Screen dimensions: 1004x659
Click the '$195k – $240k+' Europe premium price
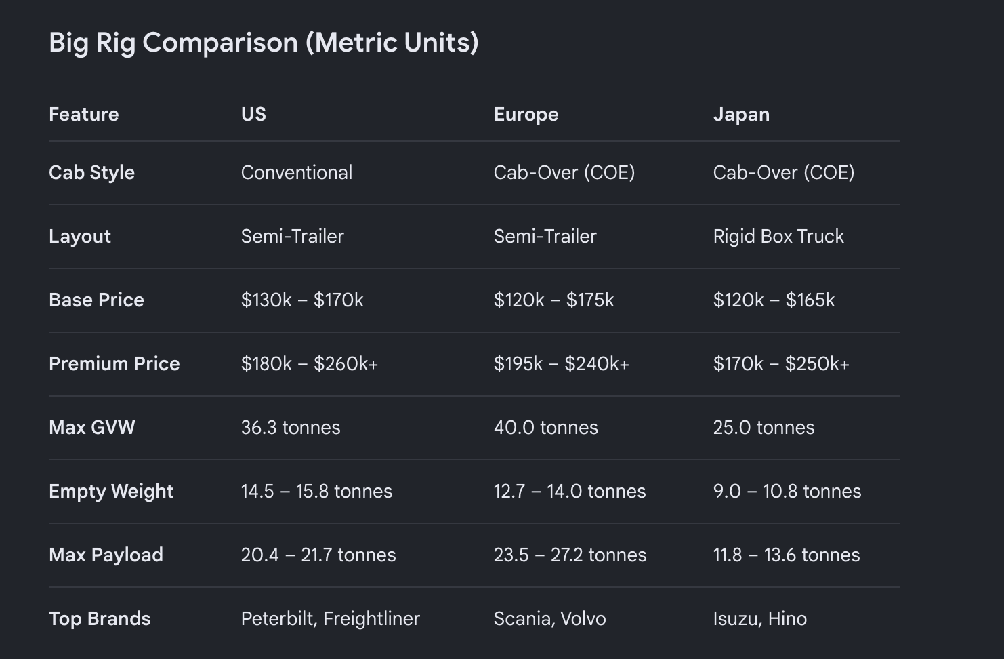click(562, 363)
